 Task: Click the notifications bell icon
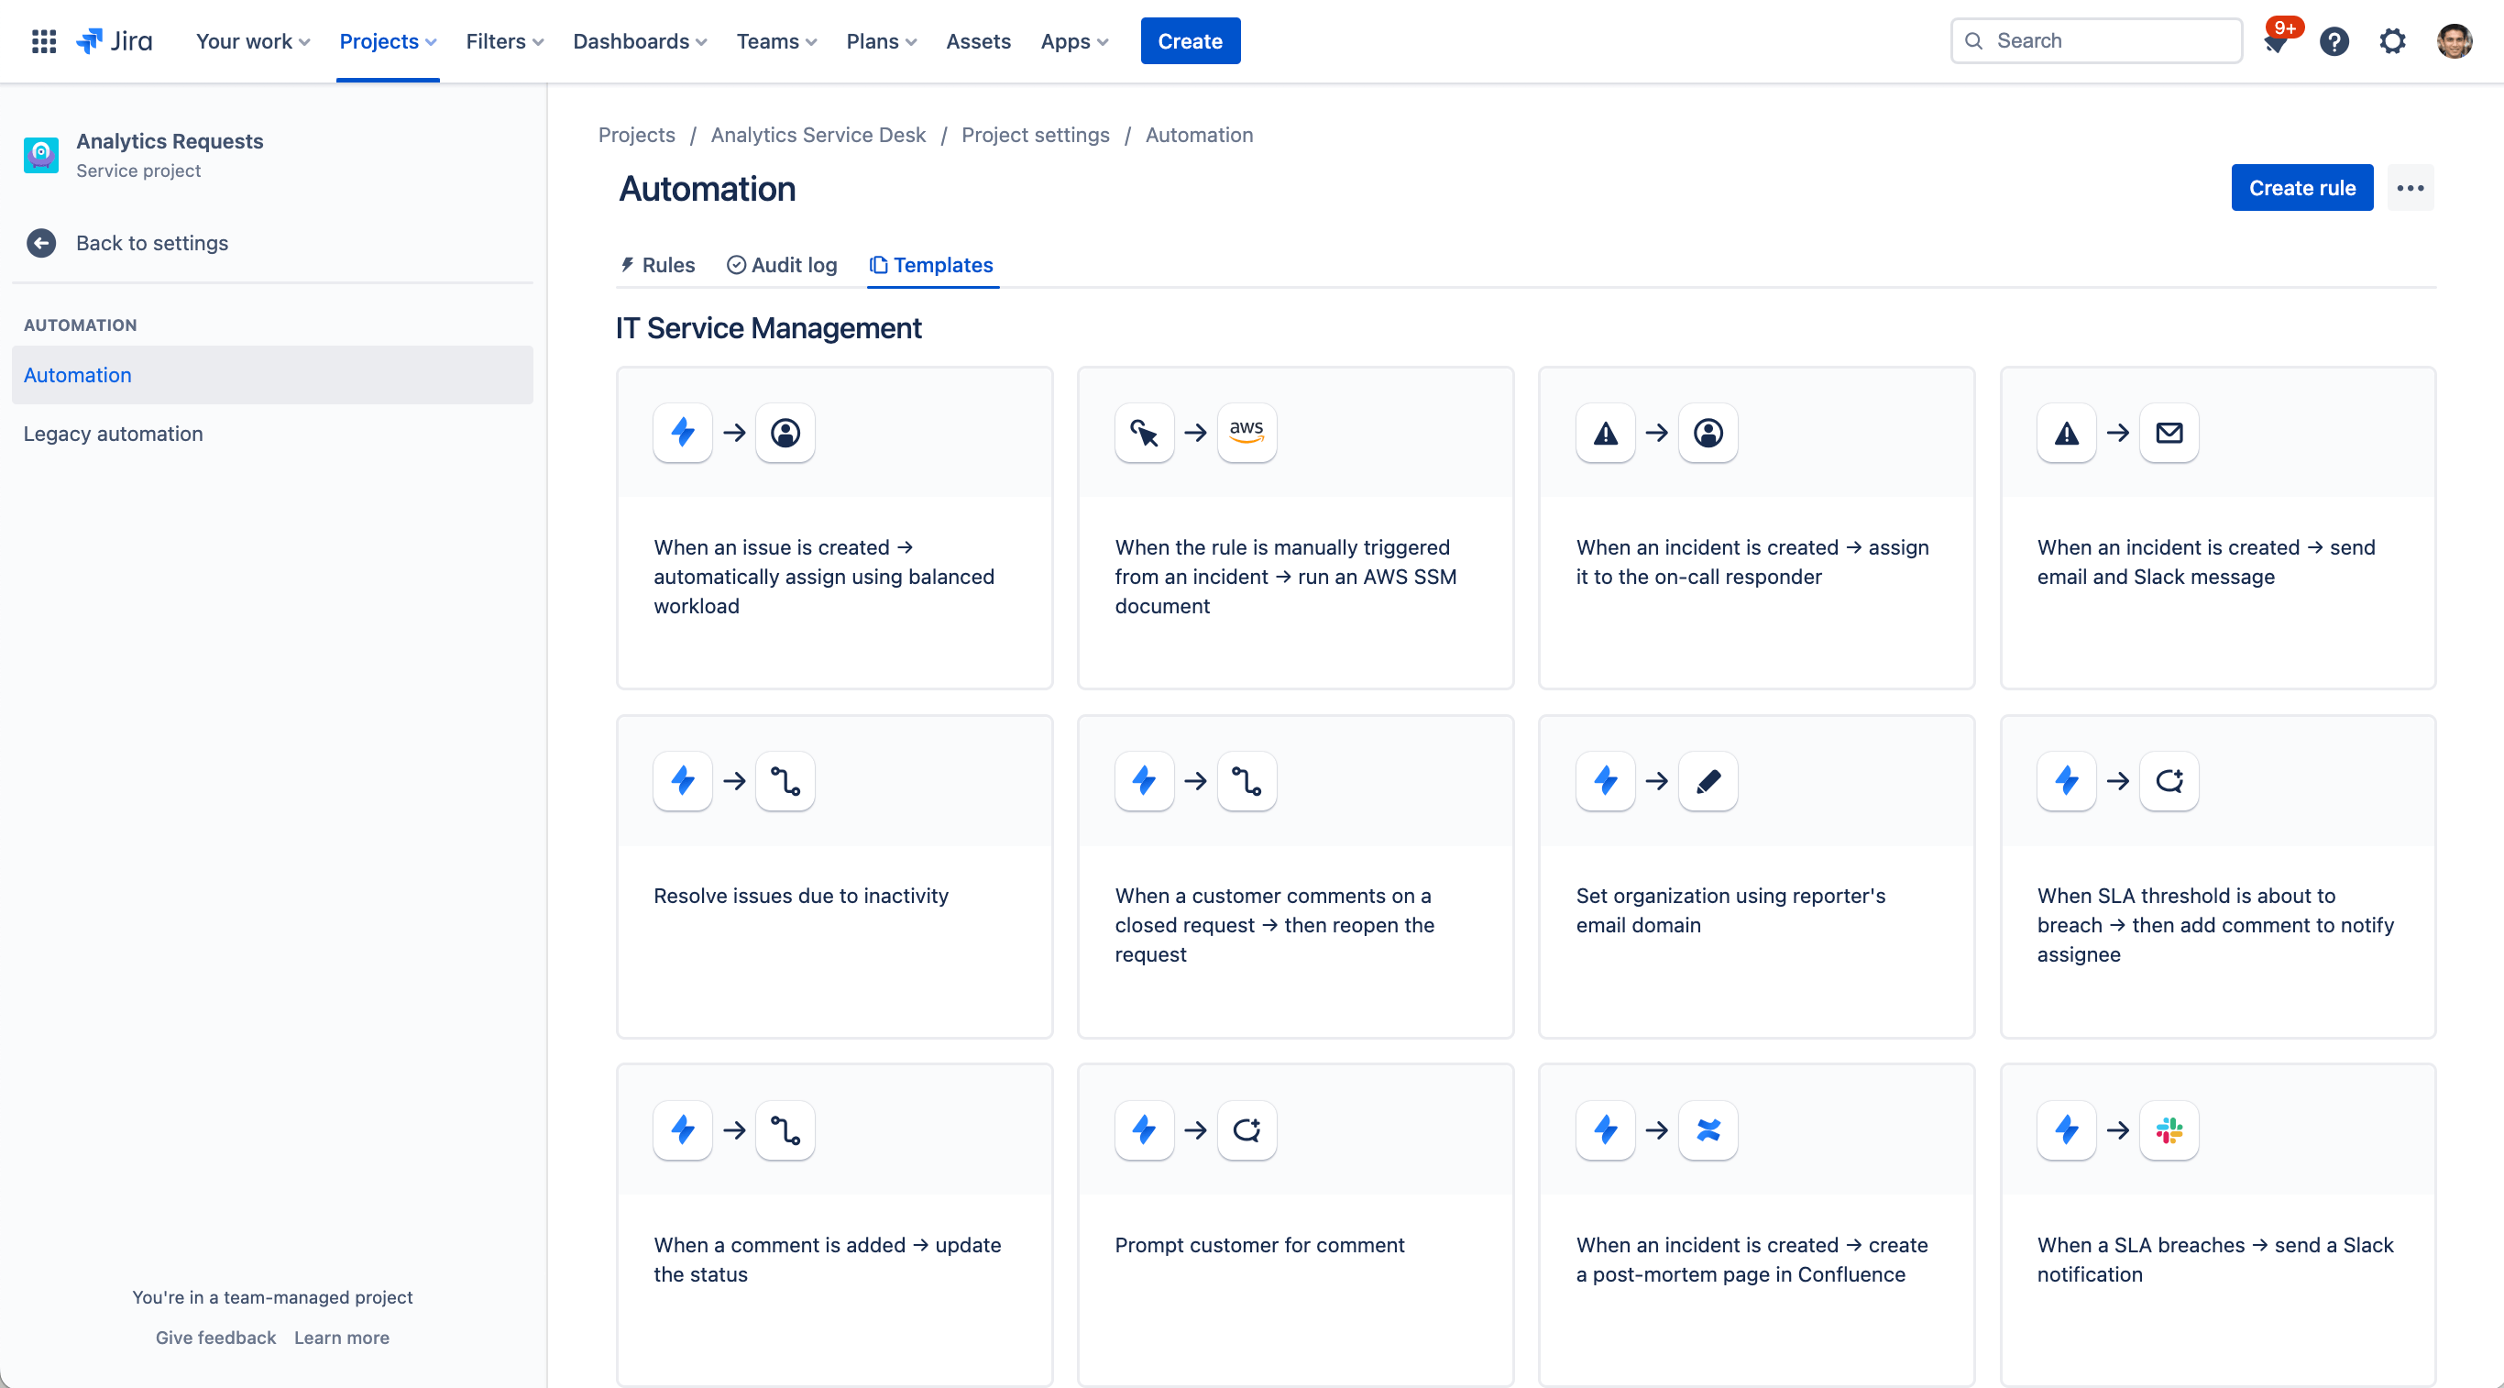(x=2275, y=39)
